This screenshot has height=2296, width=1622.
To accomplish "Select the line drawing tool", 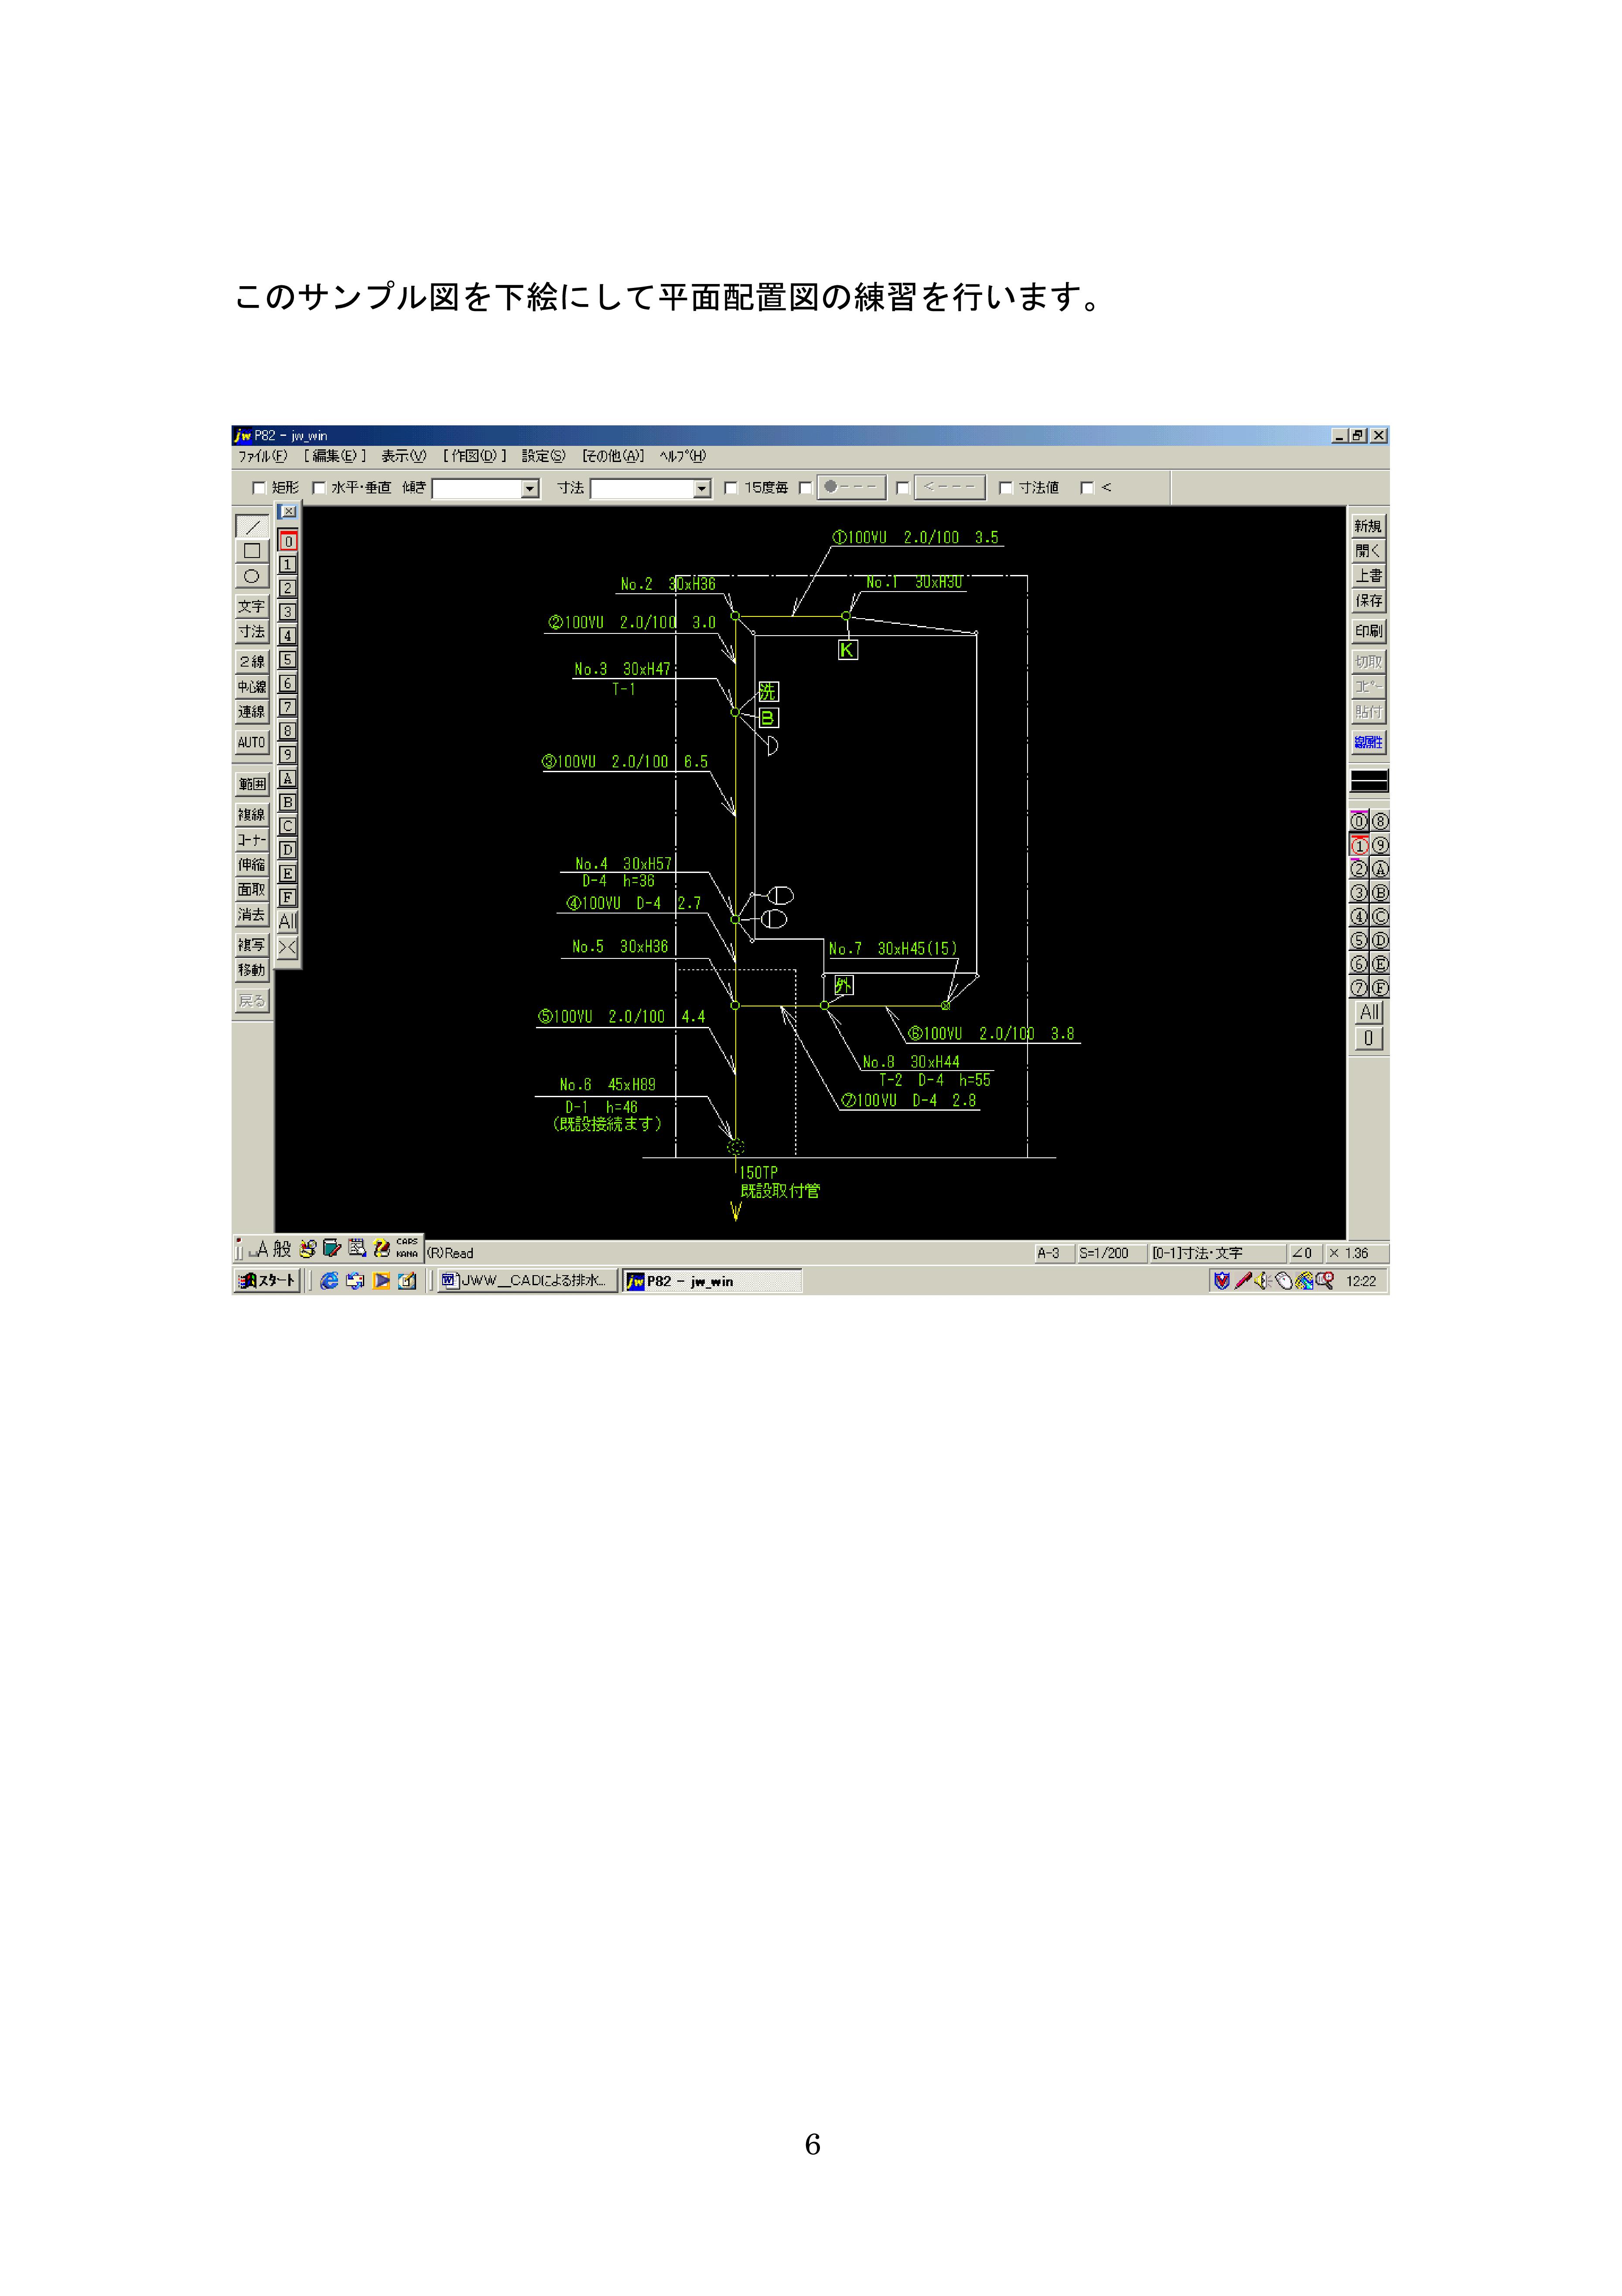I will [x=252, y=526].
